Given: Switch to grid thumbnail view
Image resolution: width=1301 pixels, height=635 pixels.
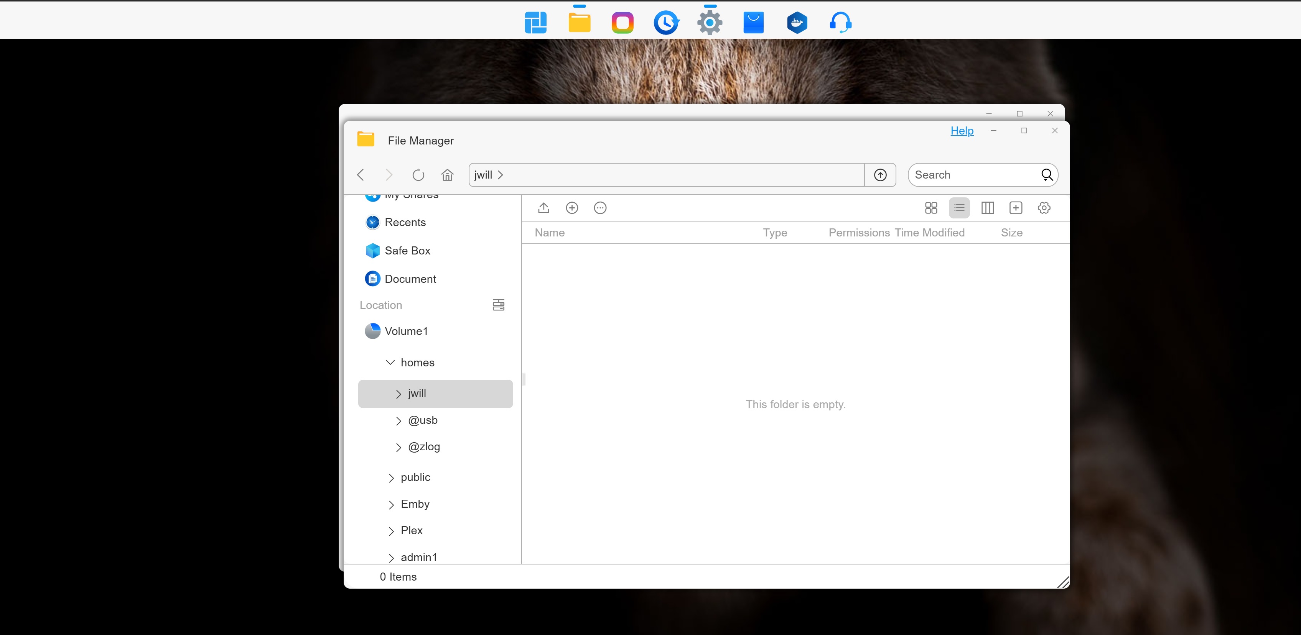Looking at the screenshot, I should 931,208.
